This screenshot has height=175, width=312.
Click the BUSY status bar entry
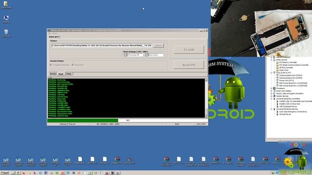[x=177, y=124]
